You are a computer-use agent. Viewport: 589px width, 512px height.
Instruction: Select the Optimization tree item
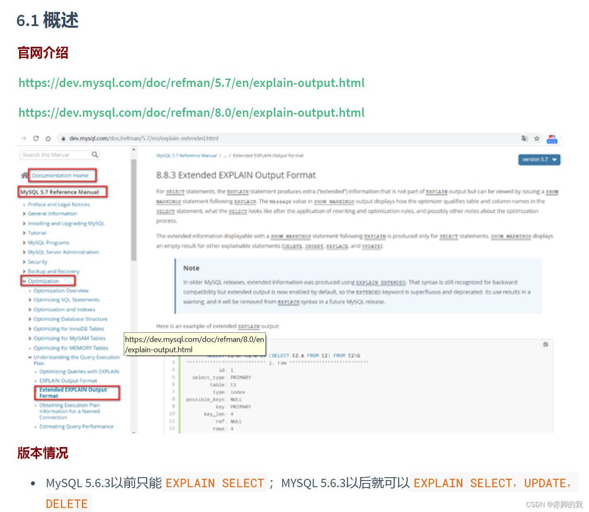[x=43, y=281]
